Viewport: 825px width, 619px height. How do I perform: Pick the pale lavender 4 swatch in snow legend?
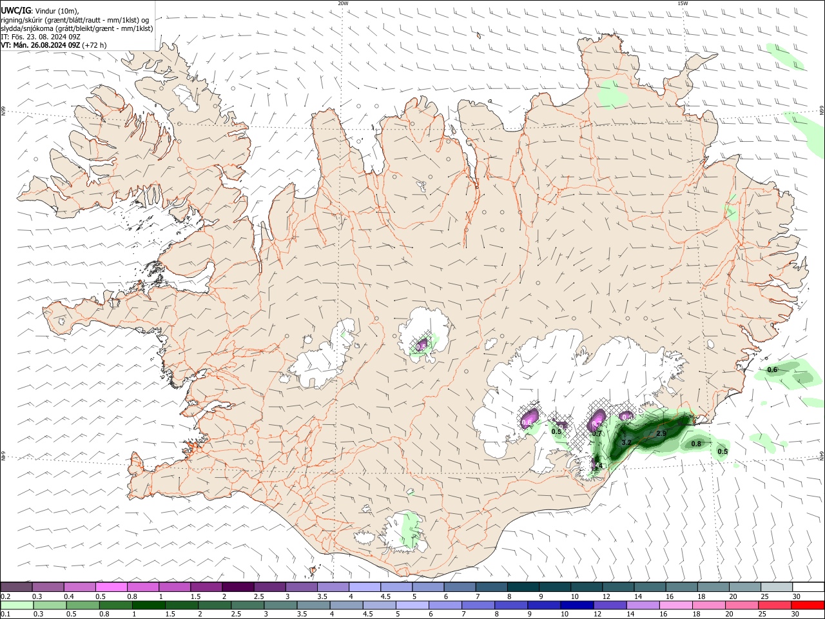pyautogui.click(x=364, y=587)
